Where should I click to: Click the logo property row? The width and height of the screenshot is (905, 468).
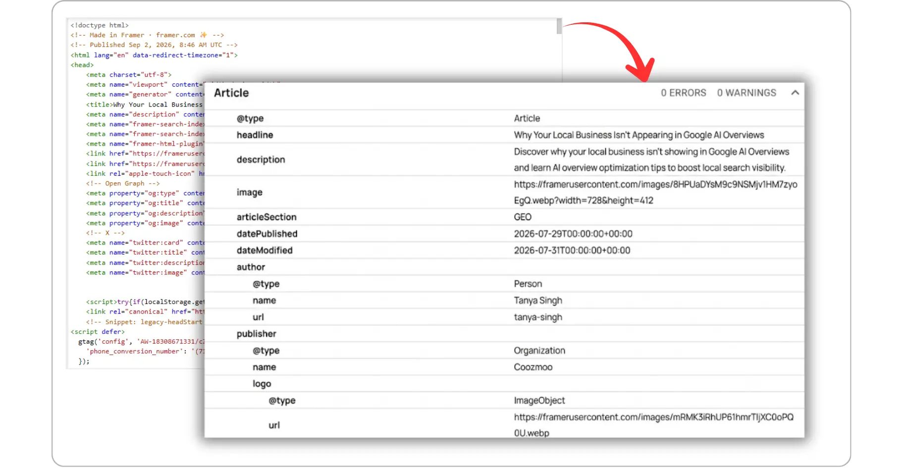(504, 384)
